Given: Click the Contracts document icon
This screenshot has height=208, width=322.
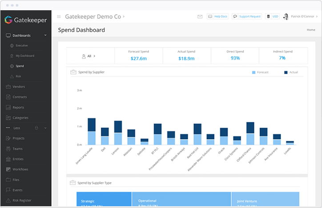Looking at the screenshot, I should point(8,97).
